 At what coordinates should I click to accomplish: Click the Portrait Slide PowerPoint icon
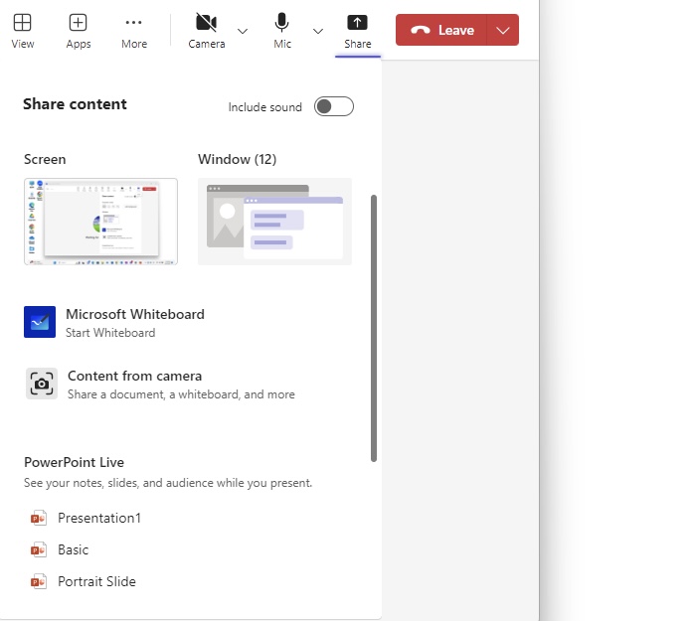coord(39,581)
